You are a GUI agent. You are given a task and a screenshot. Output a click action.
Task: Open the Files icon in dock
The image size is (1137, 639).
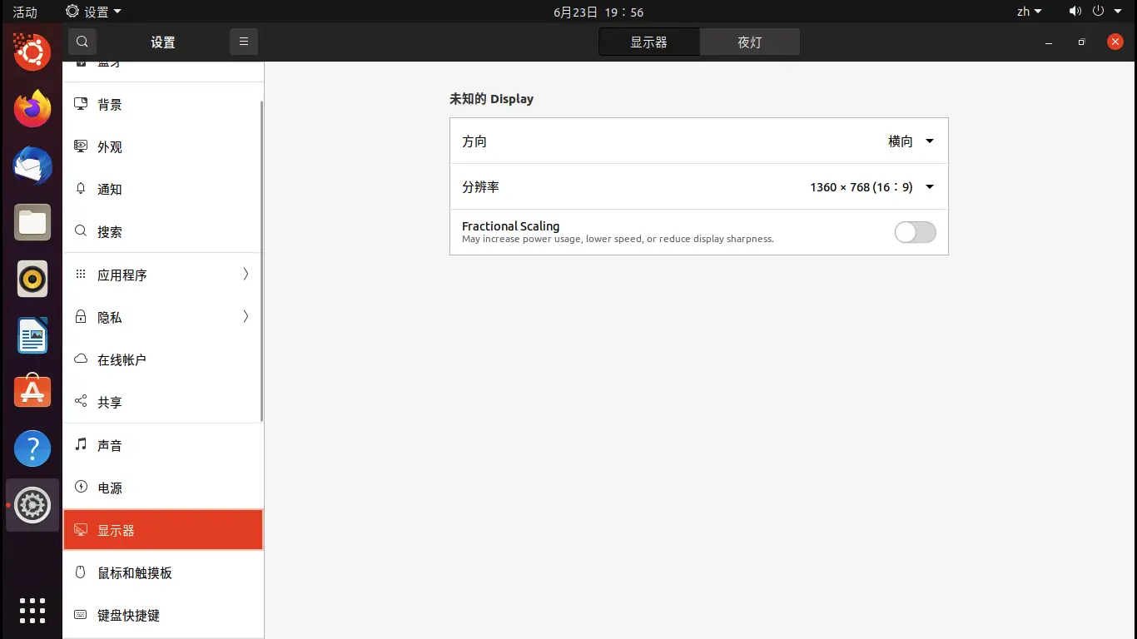32,222
